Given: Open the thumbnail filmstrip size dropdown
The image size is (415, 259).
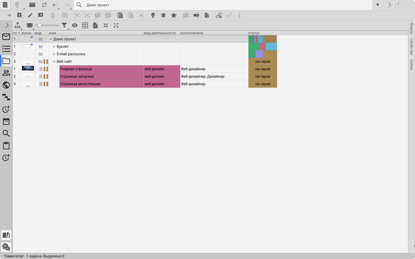Looking at the screenshot, I should [30, 26].
